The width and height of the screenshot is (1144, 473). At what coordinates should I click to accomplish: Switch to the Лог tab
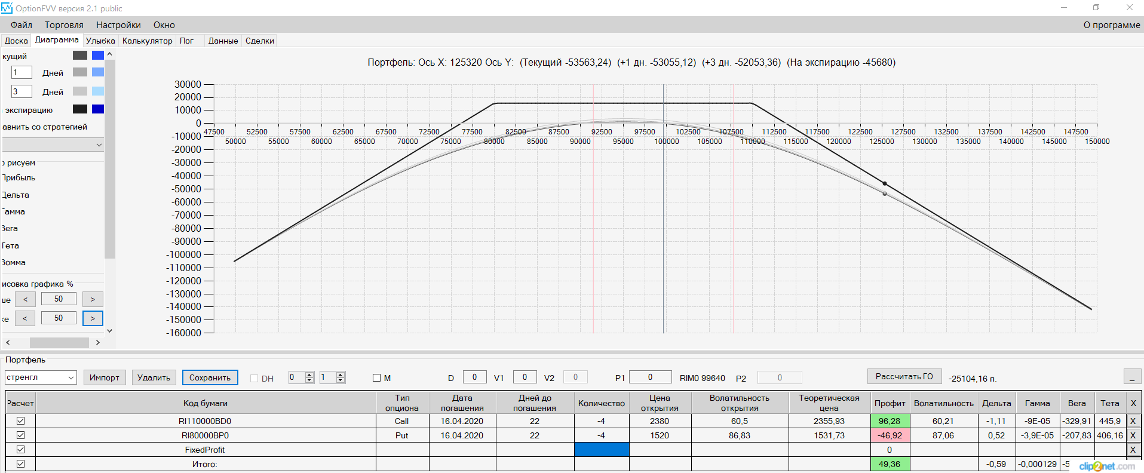(x=186, y=41)
